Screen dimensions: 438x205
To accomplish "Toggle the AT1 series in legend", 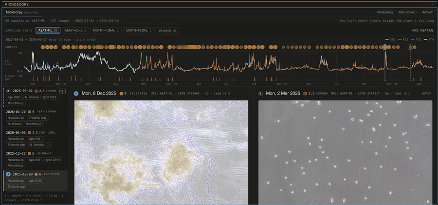I will (390, 40).
